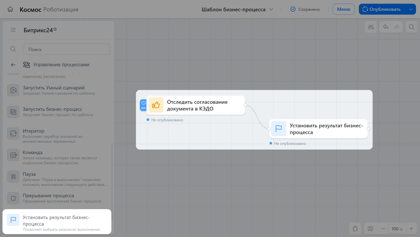Click the redo arrow on the canvas toolbar
420x237 pixels.
click(x=397, y=27)
